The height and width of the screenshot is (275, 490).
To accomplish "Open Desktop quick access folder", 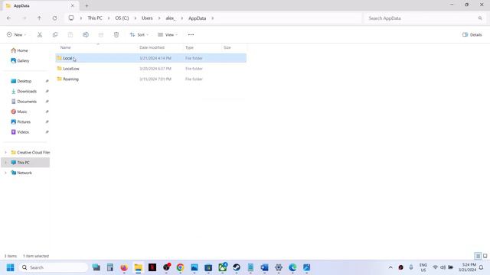I will click(21, 81).
